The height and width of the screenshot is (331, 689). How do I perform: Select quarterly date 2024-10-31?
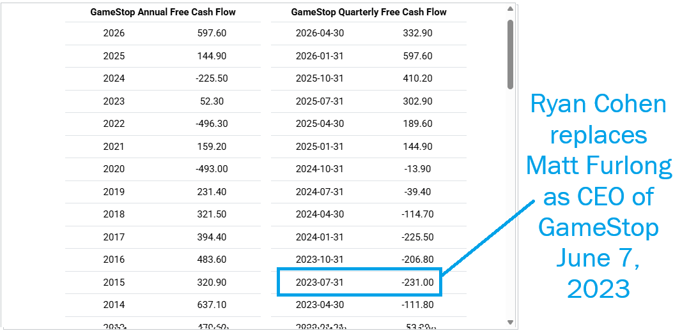[x=320, y=169]
